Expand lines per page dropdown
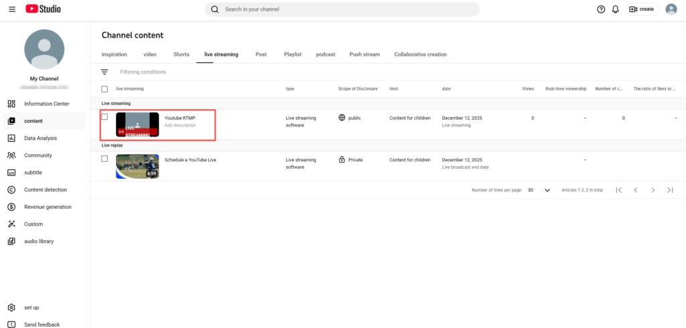686x328 pixels. [547, 190]
